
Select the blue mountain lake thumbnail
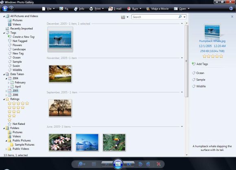pos(87,142)
